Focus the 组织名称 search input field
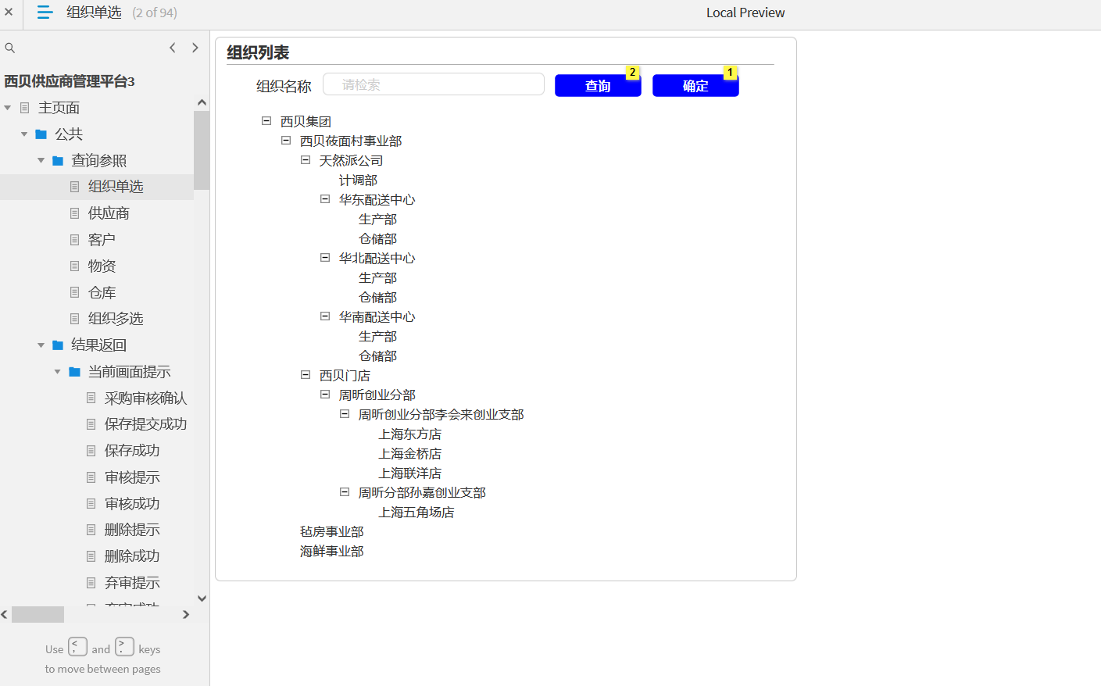 coord(434,84)
